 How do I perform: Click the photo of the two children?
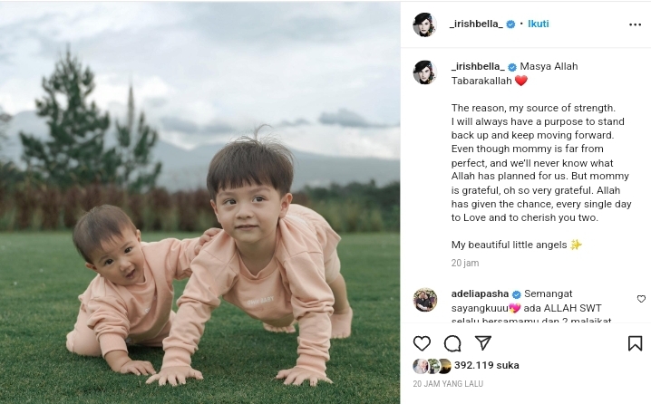199,202
